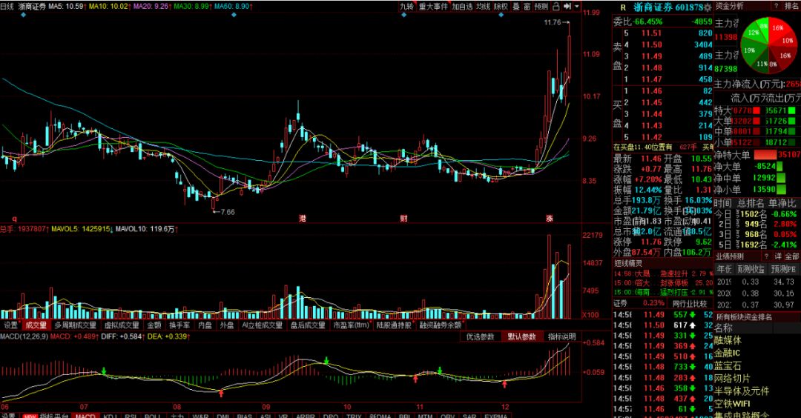Image resolution: width=801 pixels, height=418 pixels.
Task: Click 加自选 to add to watchlist
Action: [462, 7]
